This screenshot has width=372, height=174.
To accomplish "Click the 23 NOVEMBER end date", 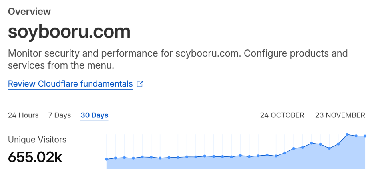I will [x=340, y=115].
